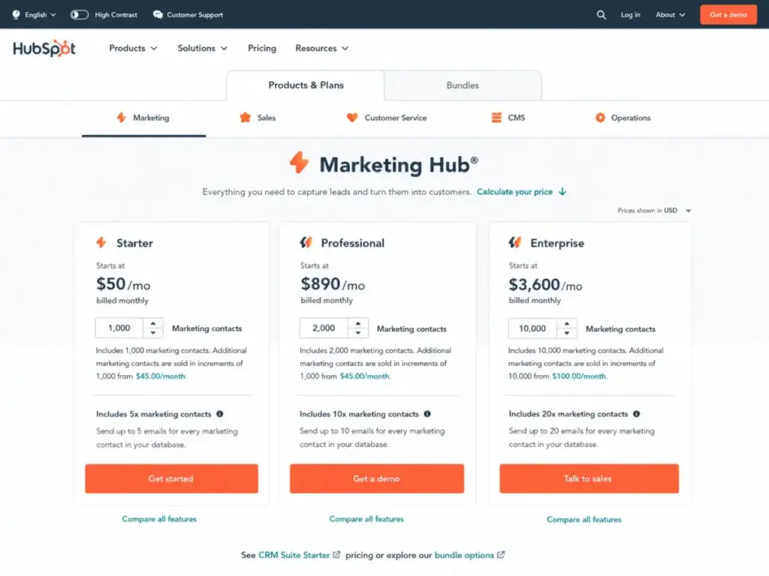Increase Professional marketing contacts with up arrow

pyautogui.click(x=358, y=324)
